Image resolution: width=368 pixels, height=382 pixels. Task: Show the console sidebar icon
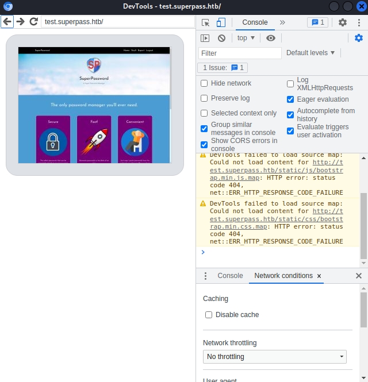(x=205, y=38)
